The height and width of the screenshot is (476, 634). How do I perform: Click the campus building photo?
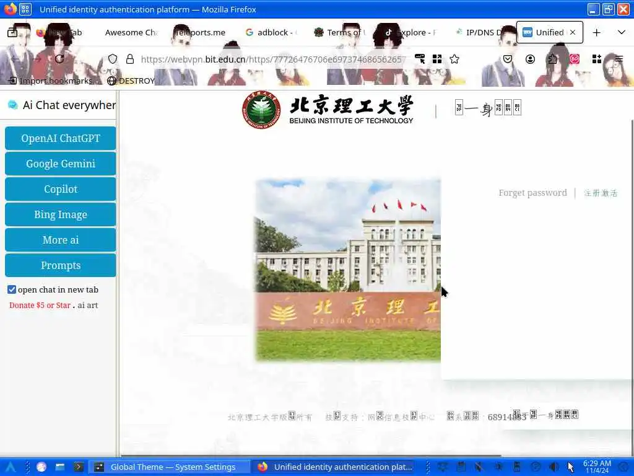[x=348, y=270]
